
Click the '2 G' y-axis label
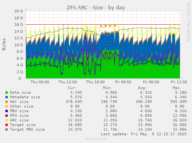pyautogui.click(x=20, y=72)
